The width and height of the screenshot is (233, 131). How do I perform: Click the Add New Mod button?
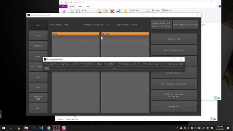(174, 39)
